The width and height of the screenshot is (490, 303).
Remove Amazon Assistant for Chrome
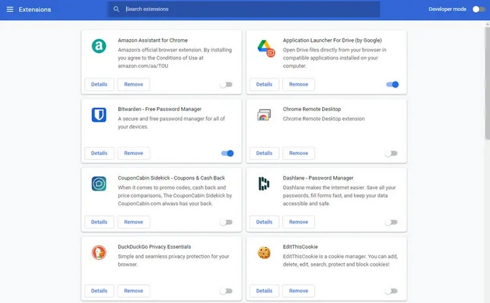133,84
